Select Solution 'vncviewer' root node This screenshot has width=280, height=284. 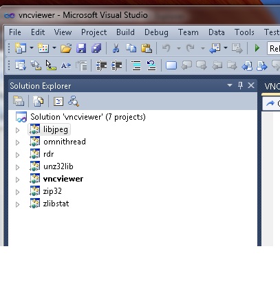point(88,117)
